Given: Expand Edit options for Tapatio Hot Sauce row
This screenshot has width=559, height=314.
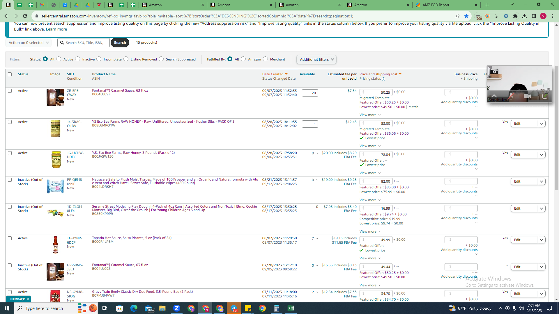Looking at the screenshot, I should 542,240.
